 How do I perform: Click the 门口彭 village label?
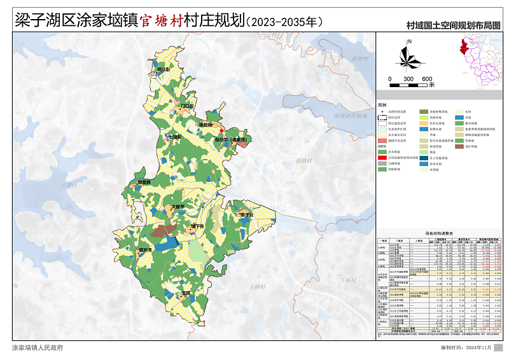coord(187,106)
